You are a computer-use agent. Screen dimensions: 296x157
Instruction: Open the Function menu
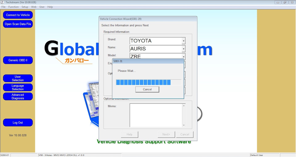13,7
